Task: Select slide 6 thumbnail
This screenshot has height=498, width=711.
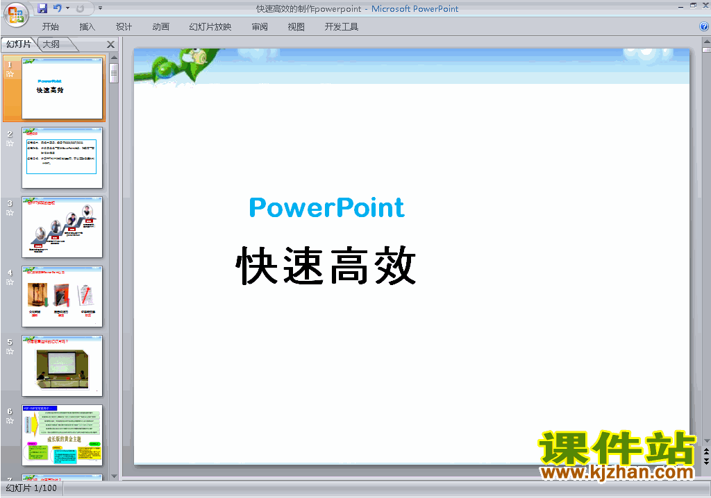Action: (x=62, y=435)
